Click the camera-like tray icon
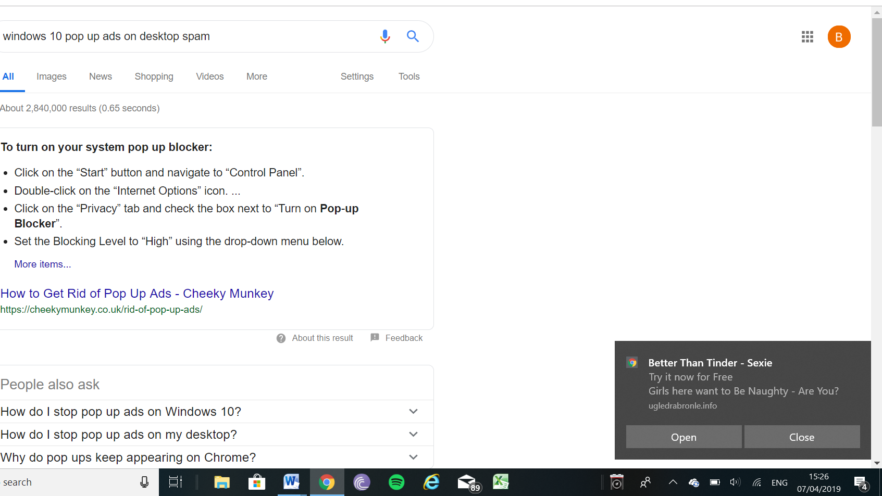882x496 pixels. coord(617,482)
